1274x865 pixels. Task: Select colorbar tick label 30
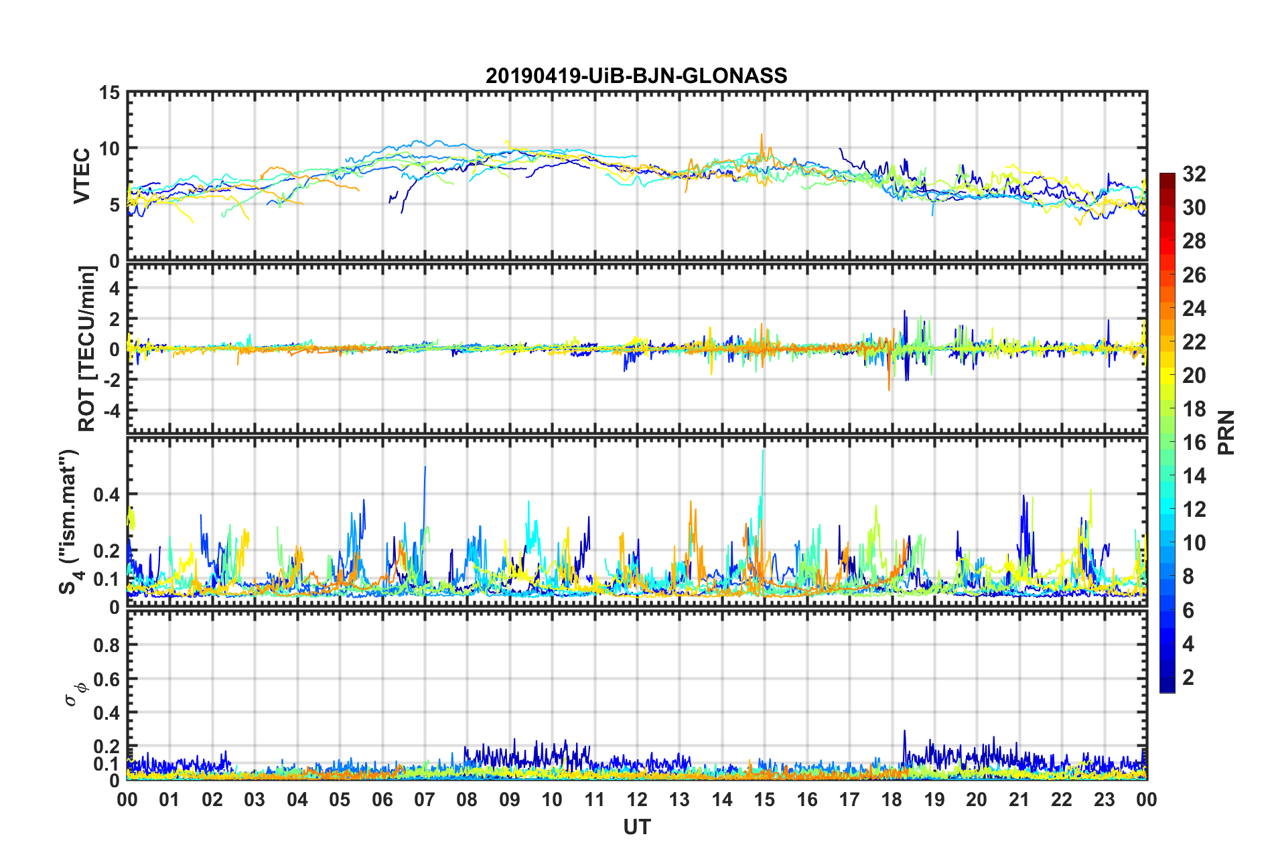[x=1194, y=208]
